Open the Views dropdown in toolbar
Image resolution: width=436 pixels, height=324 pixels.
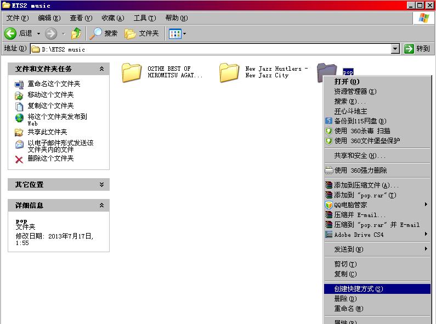coord(178,33)
